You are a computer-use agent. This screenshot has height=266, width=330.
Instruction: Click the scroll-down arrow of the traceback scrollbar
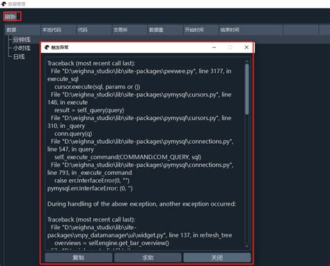pyautogui.click(x=247, y=247)
